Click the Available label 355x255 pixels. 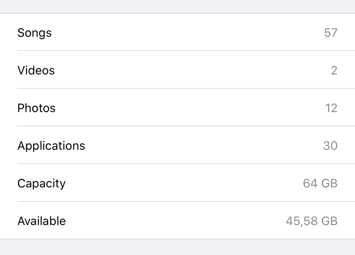(42, 221)
